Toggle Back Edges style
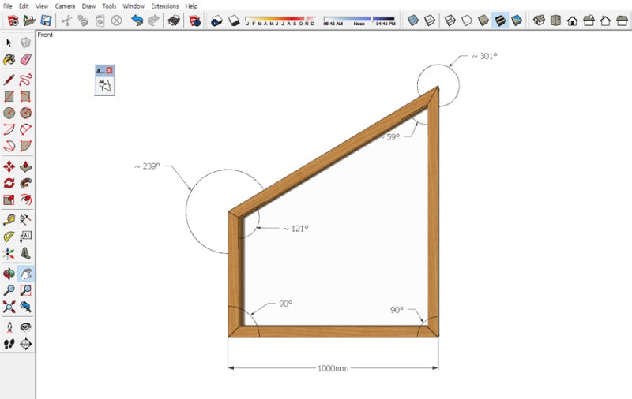This screenshot has height=399, width=632. tap(429, 21)
